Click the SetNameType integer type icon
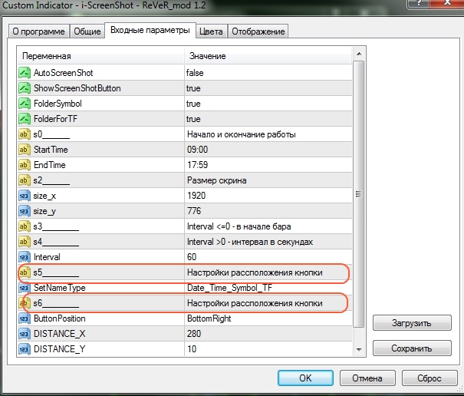Image resolution: width=464 pixels, height=396 pixels. click(x=25, y=288)
